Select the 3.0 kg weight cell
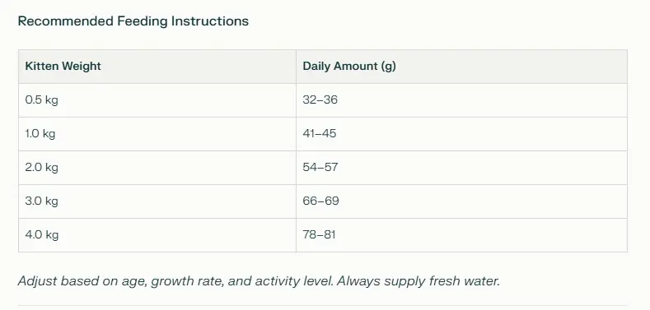Viewport: 650px width, 310px height. pyautogui.click(x=157, y=201)
